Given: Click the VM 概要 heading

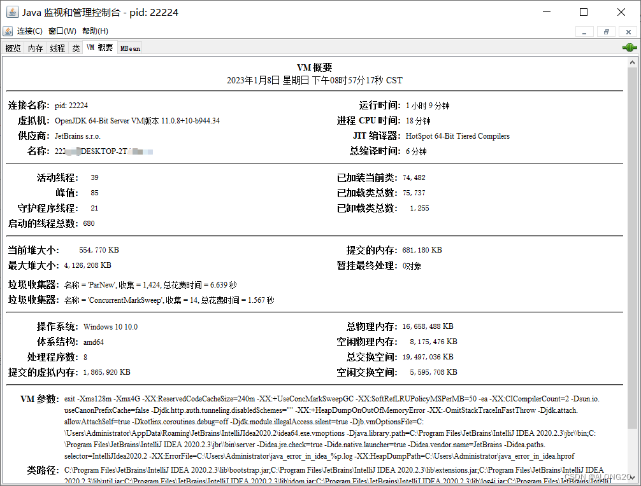Looking at the screenshot, I should point(314,67).
